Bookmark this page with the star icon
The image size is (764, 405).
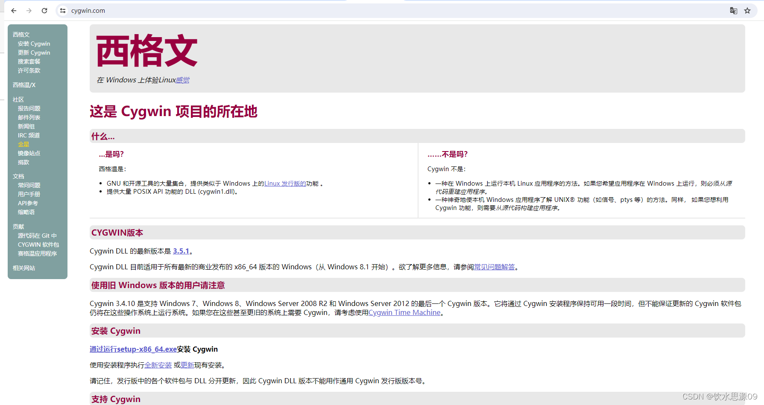[748, 11]
